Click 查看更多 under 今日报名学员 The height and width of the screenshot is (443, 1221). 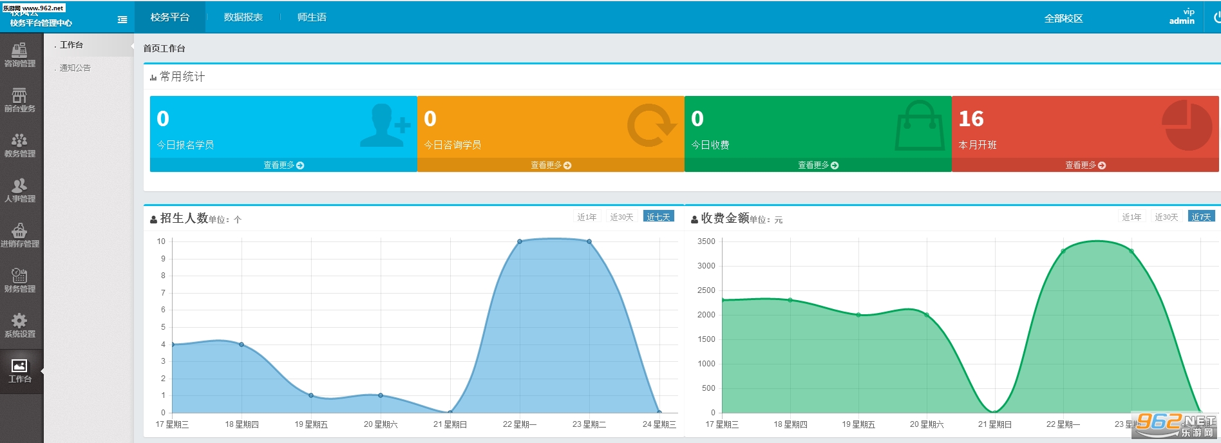(283, 165)
